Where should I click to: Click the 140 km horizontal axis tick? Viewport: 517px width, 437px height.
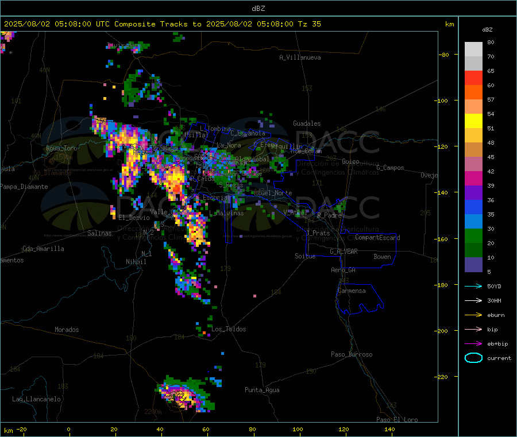point(389,430)
